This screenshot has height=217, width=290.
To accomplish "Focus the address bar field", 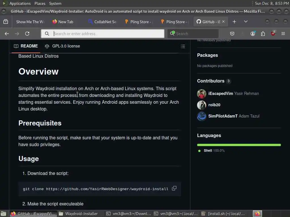I will point(103,34).
